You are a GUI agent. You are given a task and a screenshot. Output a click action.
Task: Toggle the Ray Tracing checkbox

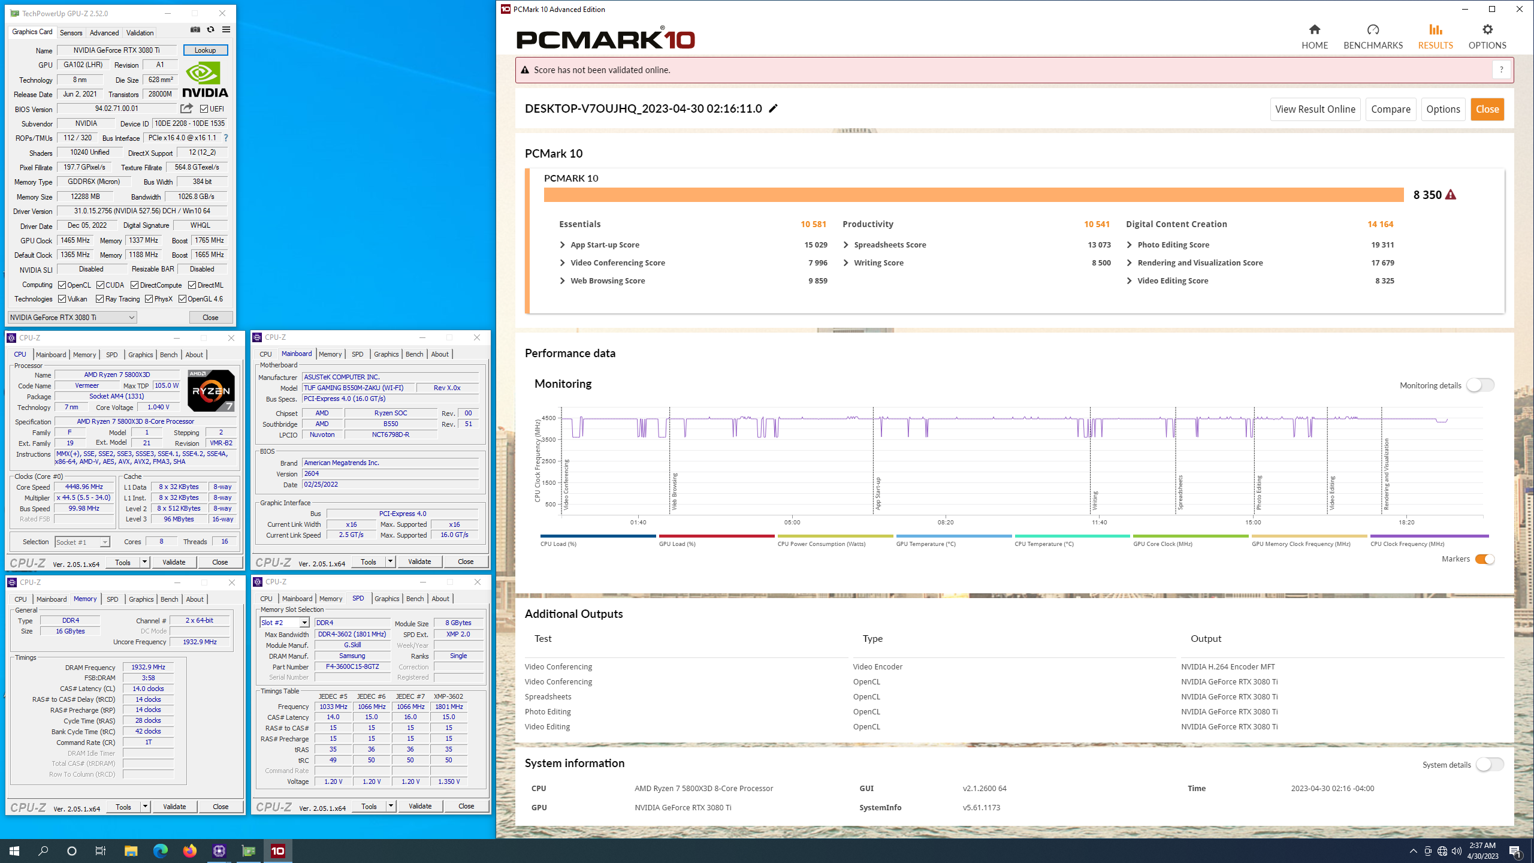100,298
